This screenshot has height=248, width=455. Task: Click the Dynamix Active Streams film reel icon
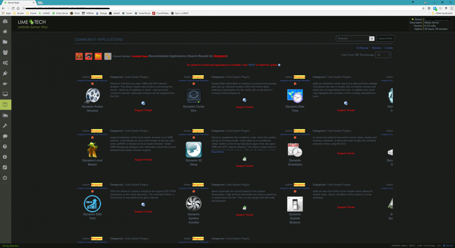click(92, 96)
